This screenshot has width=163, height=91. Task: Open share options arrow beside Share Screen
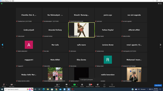pos(78,85)
